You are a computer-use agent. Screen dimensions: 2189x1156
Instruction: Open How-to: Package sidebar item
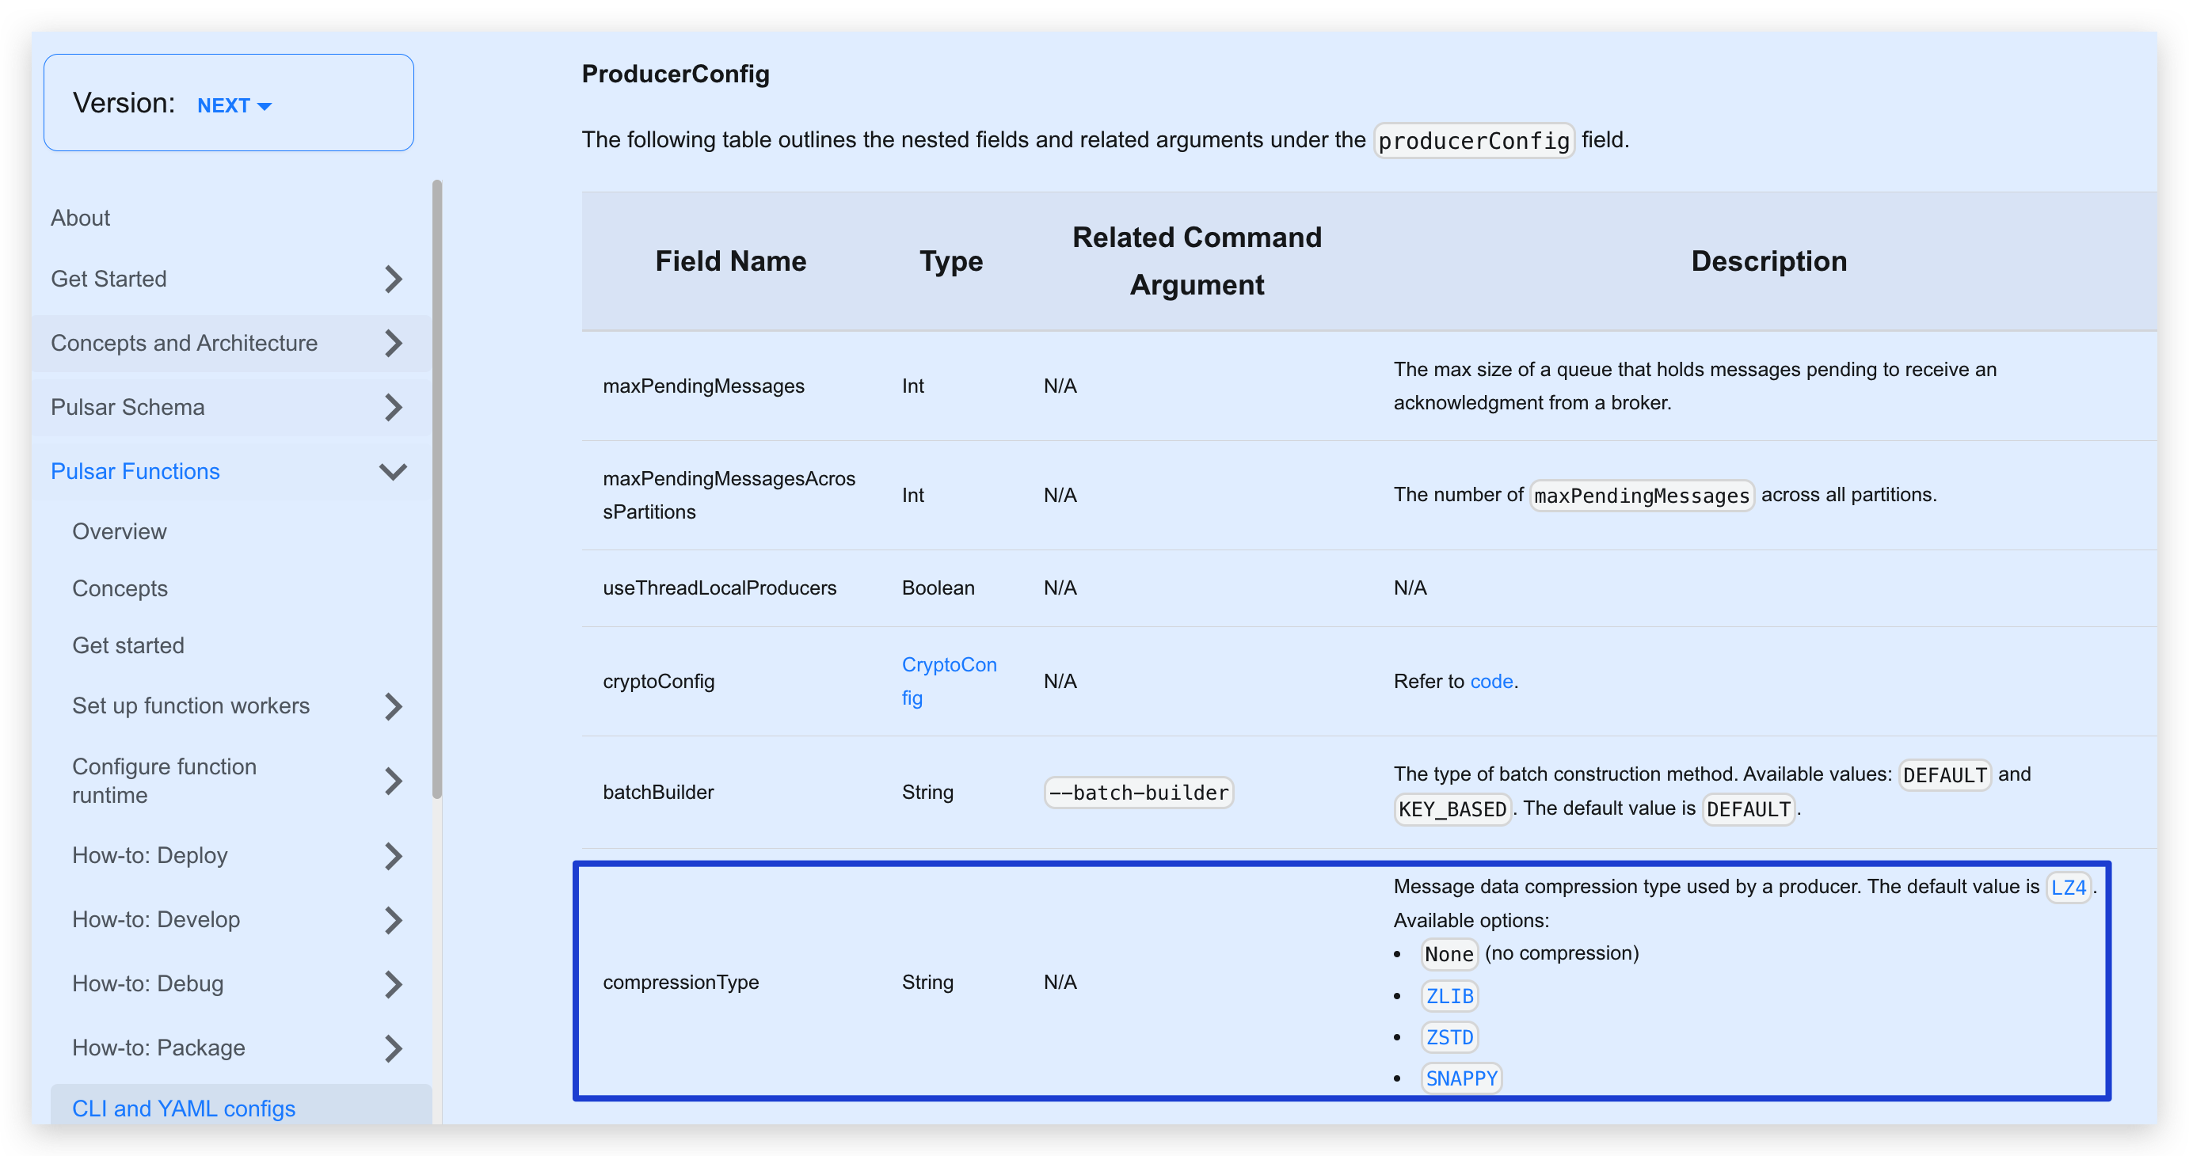pos(159,1048)
